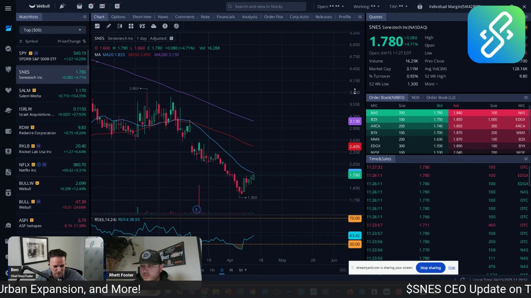Click the MA50 indicator label
Viewport: 531px width, 298px height.
pyautogui.click(x=139, y=55)
